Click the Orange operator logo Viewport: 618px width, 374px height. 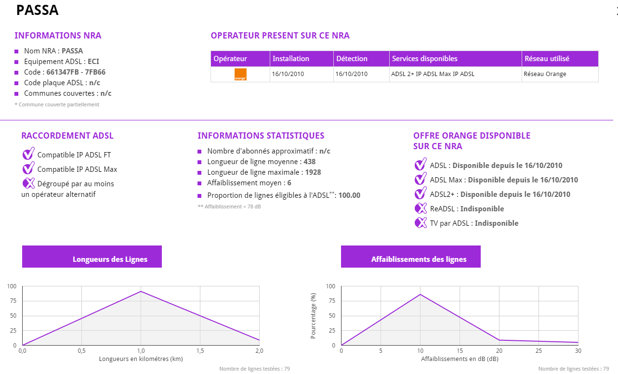click(x=240, y=74)
